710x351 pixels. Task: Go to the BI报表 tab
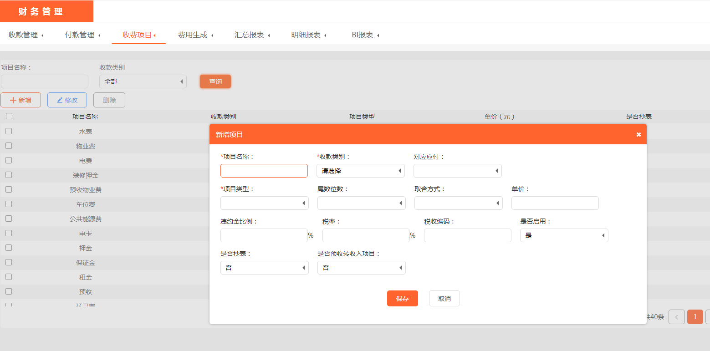(365, 35)
